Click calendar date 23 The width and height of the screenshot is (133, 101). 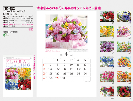(65, 74)
